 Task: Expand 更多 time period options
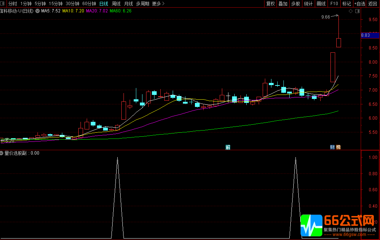(x=158, y=4)
